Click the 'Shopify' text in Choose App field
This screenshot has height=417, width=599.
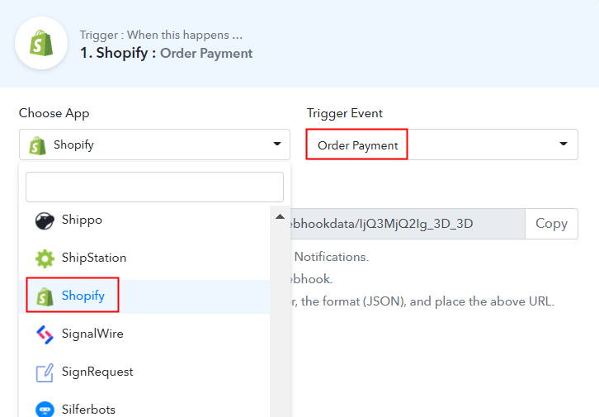click(73, 145)
